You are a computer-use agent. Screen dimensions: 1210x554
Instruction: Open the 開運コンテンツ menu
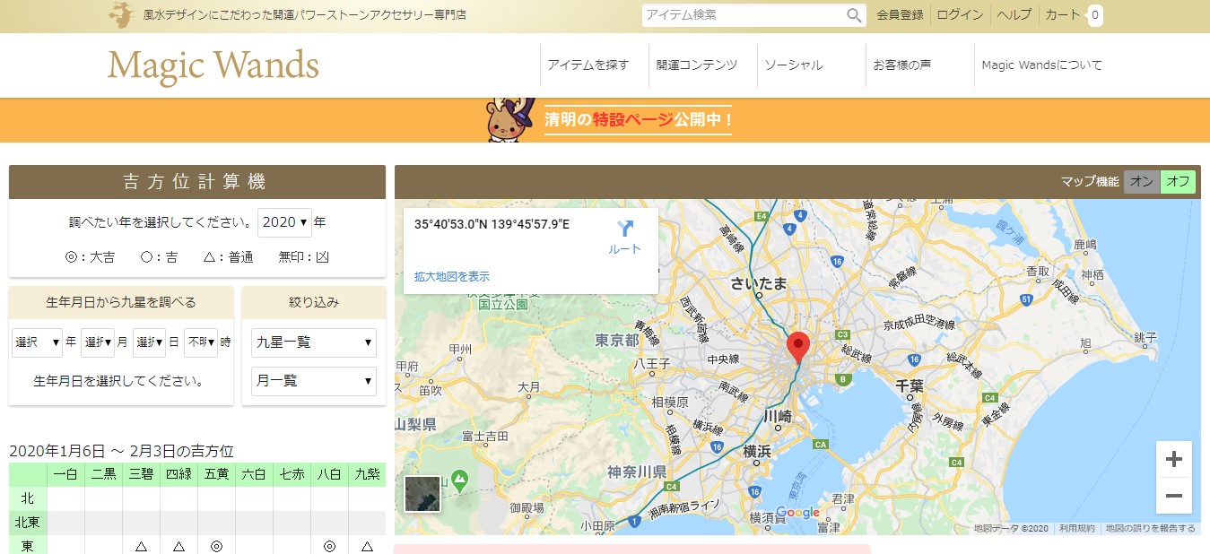coord(697,65)
